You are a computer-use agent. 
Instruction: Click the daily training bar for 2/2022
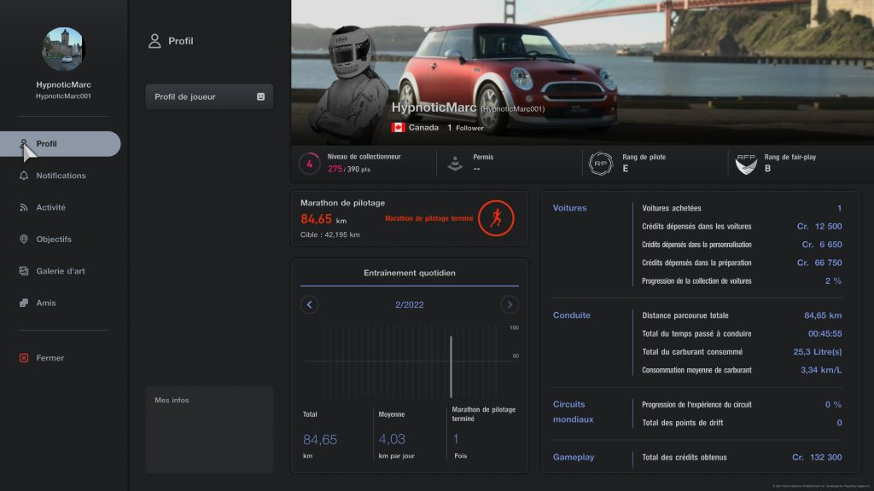tap(452, 367)
